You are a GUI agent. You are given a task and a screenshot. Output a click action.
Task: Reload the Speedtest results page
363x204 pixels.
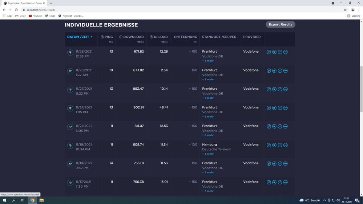(x=16, y=10)
